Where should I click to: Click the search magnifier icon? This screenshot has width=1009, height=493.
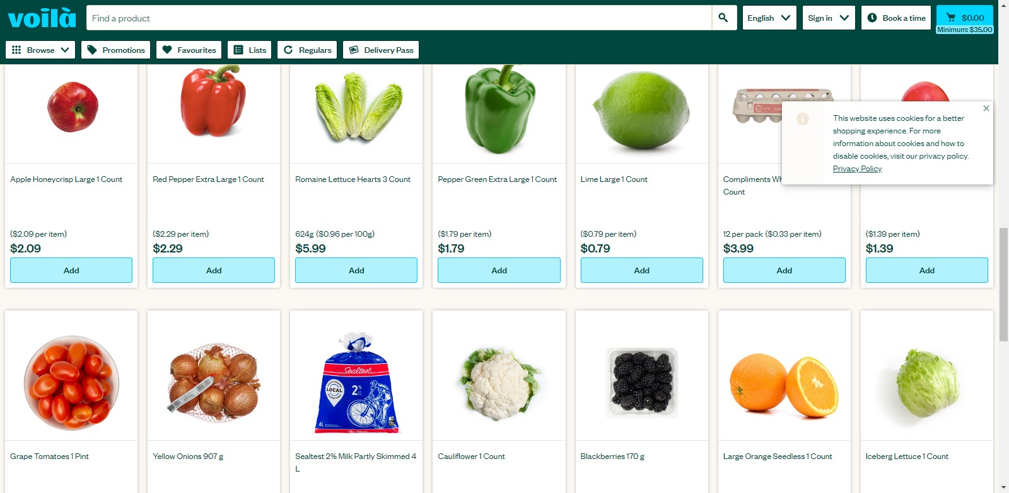723,18
